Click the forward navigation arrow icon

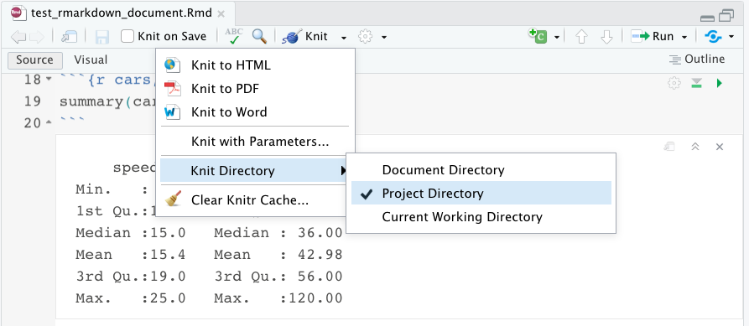click(37, 37)
